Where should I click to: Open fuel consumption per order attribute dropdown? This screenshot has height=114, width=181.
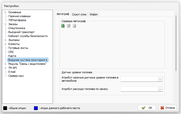click(x=160, y=89)
